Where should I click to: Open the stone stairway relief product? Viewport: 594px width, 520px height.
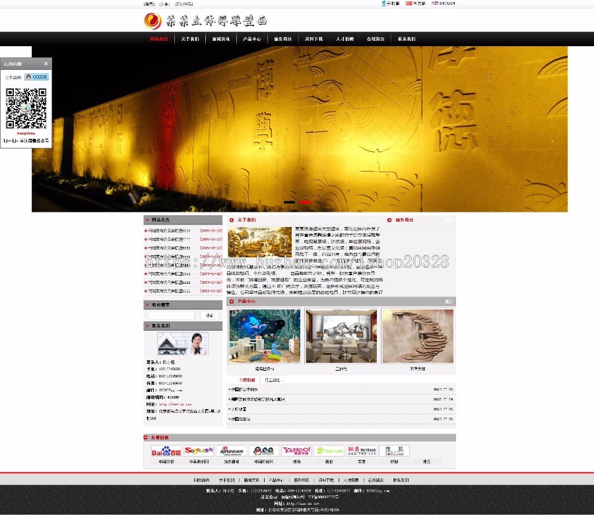pos(418,337)
